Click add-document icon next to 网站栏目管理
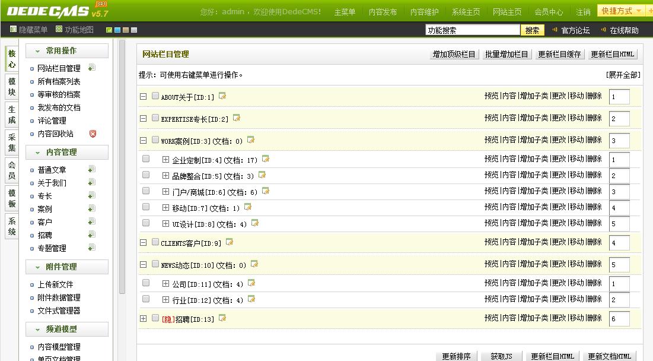 92,68
